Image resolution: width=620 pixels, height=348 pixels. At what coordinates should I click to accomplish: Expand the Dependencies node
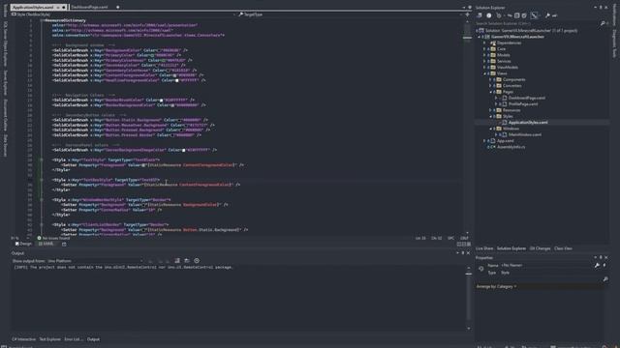[x=484, y=43]
